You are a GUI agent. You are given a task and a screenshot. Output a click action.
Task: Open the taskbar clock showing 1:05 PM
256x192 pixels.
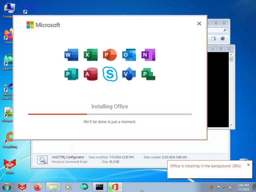pyautogui.click(x=243, y=187)
